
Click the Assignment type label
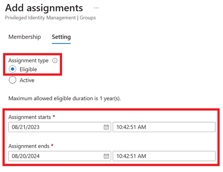coord(28,61)
